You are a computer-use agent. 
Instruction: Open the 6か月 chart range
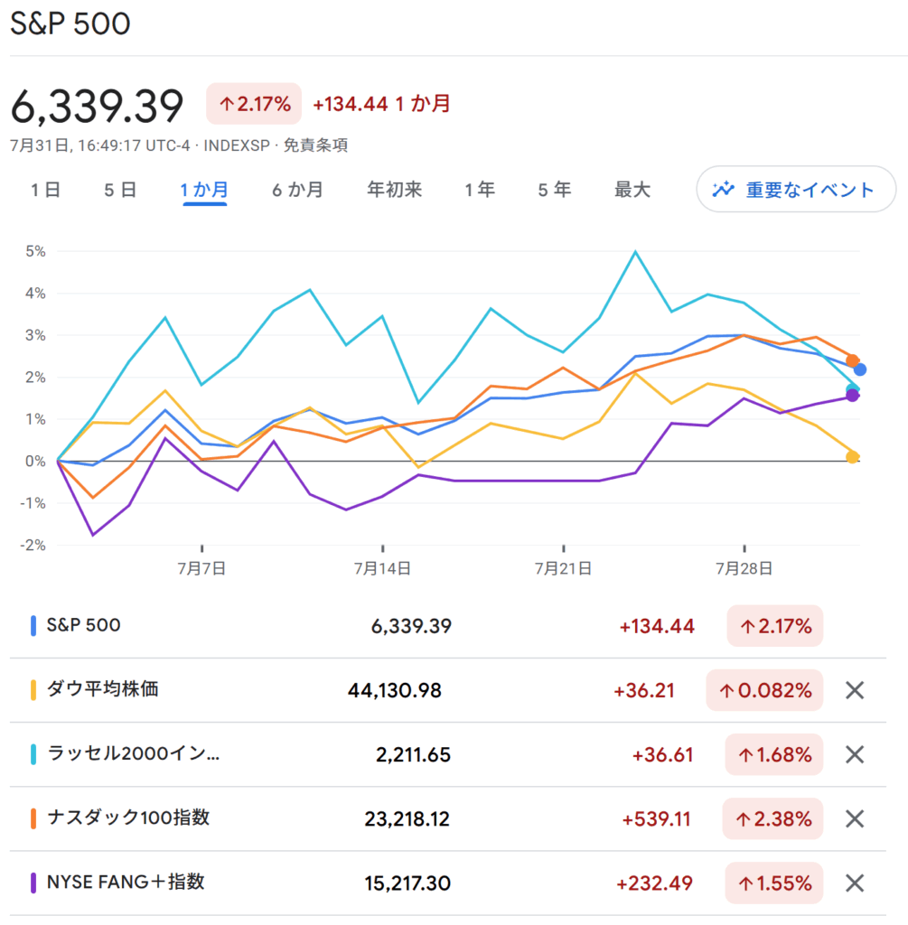point(297,190)
